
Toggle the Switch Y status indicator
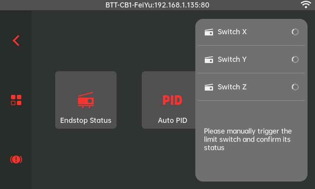(295, 59)
